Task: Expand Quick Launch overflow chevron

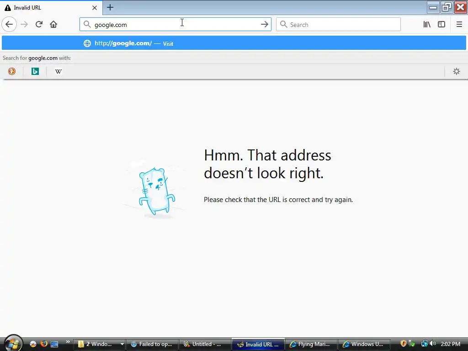Action: [68, 342]
